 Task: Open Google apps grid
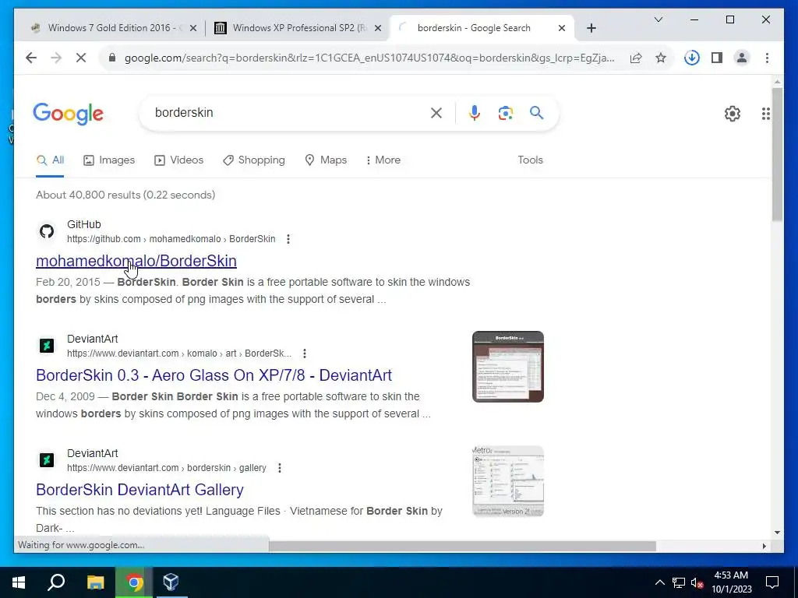pyautogui.click(x=765, y=114)
